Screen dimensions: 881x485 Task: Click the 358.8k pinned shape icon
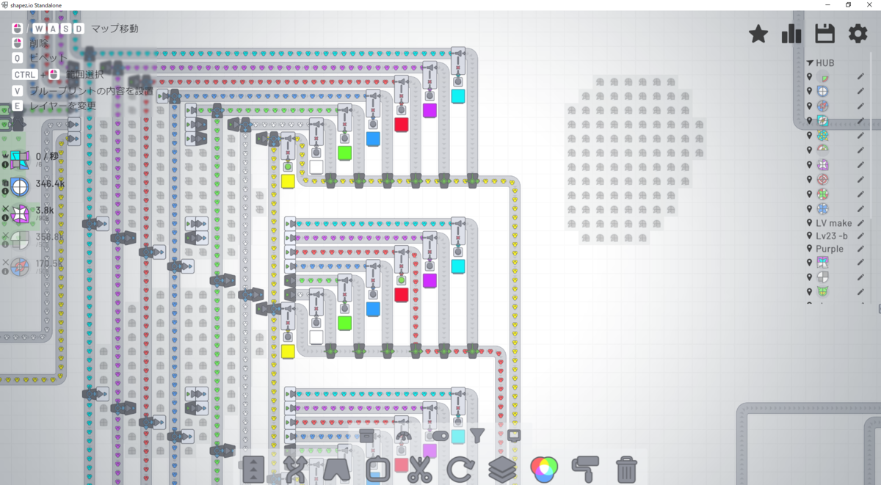pyautogui.click(x=20, y=240)
